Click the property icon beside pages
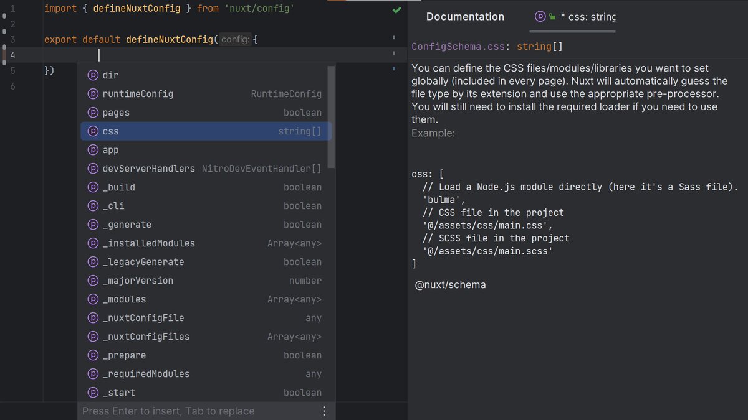Viewport: 748px width, 420px height. (x=93, y=113)
